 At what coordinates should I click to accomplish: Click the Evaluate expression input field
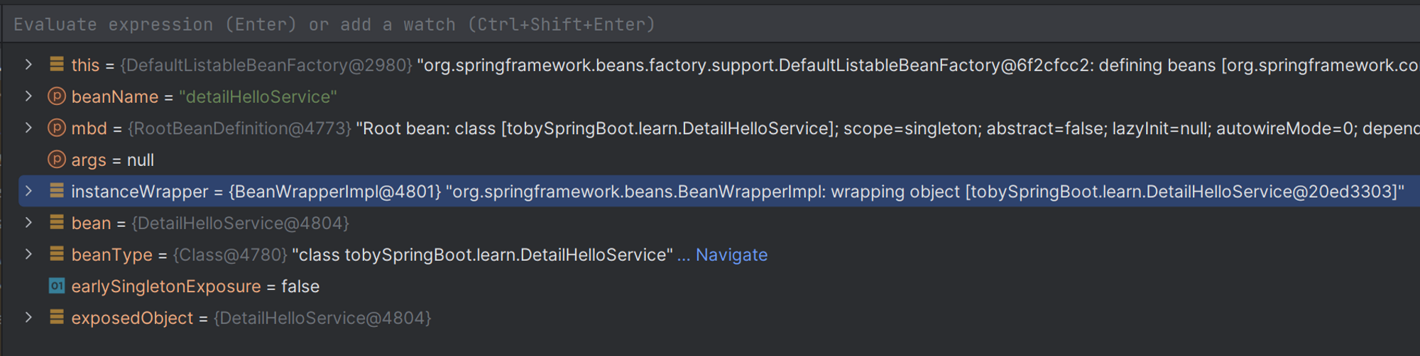pyautogui.click(x=710, y=25)
